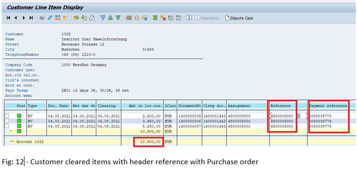Image resolution: width=357 pixels, height=171 pixels.
Task: Select the Reference column header
Action: tap(288, 106)
